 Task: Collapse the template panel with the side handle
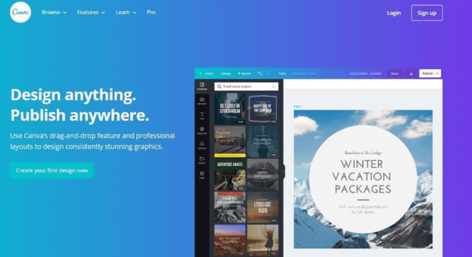pyautogui.click(x=283, y=172)
